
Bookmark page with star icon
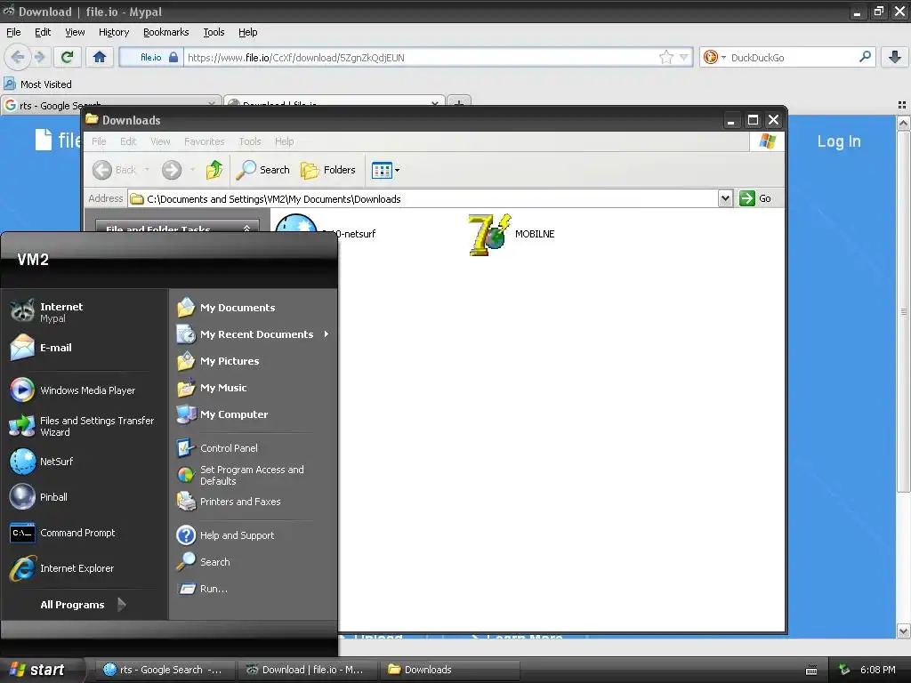665,57
